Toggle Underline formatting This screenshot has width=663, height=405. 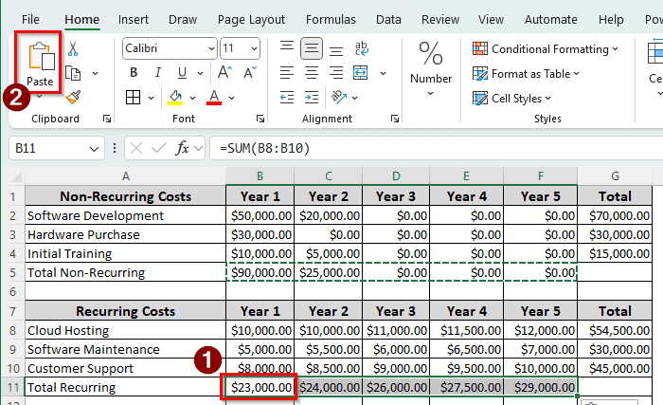pyautogui.click(x=182, y=73)
